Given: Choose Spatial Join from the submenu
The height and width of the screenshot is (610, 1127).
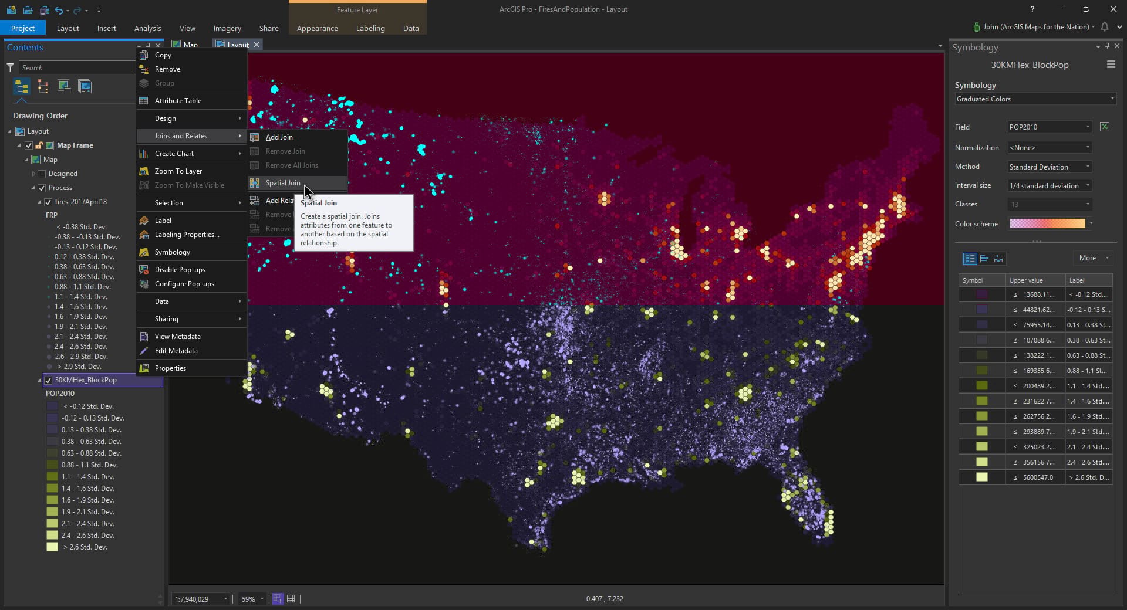Looking at the screenshot, I should [298, 183].
